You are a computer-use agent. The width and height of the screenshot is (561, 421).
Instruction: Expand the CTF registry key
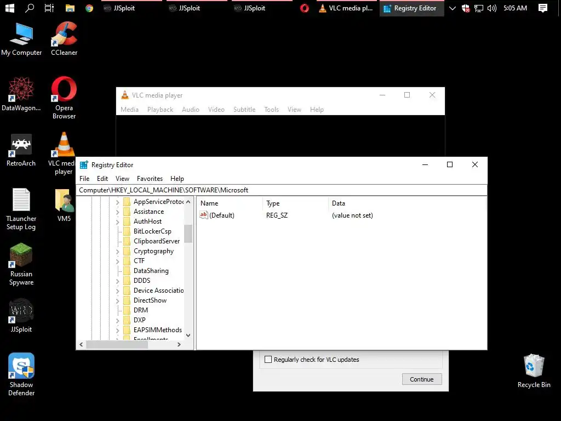(x=117, y=261)
